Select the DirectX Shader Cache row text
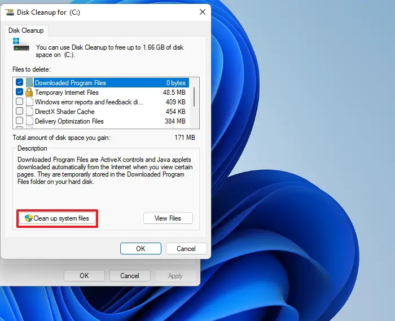 coord(65,112)
